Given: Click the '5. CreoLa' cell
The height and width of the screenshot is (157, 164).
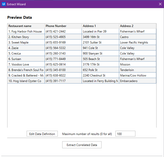Looking at the screenshot, I should tap(26, 53).
